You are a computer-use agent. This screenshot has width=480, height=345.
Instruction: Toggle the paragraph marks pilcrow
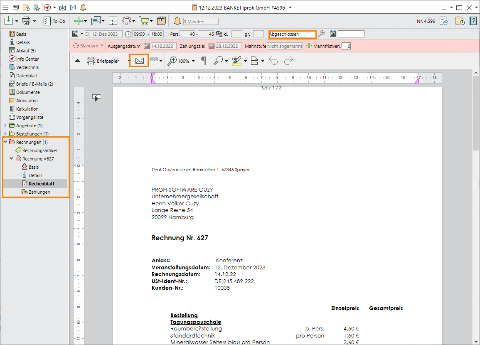(203, 61)
